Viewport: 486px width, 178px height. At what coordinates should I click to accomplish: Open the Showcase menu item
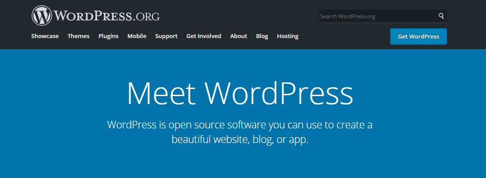[45, 36]
